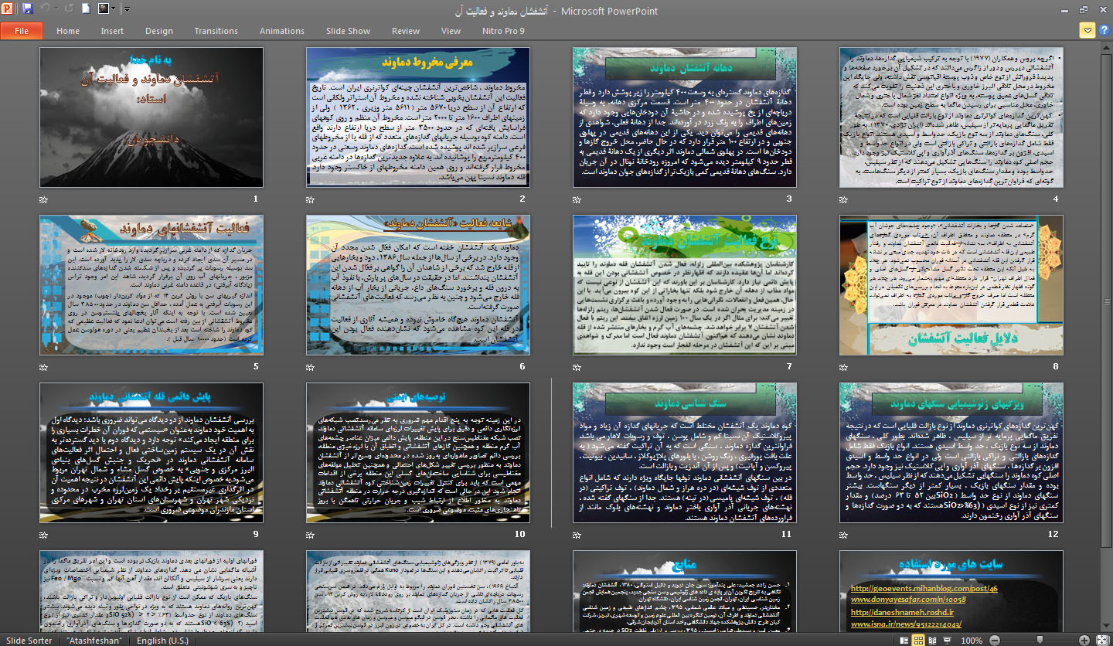Click the Save icon in quick access toolbar

coord(28,9)
